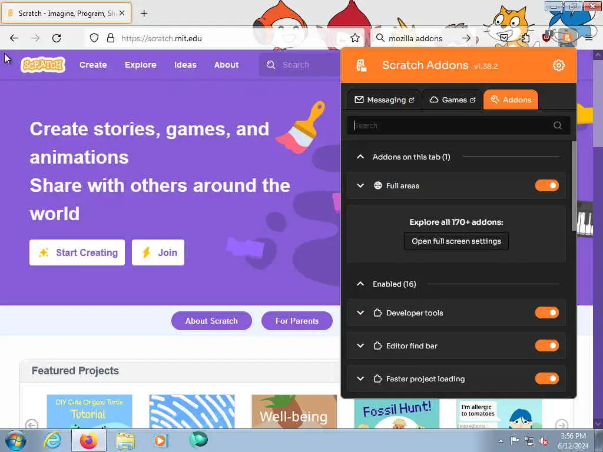Viewport: 603px width, 452px height.
Task: Open the Firefox extensions puzzle icon
Action: click(x=526, y=38)
